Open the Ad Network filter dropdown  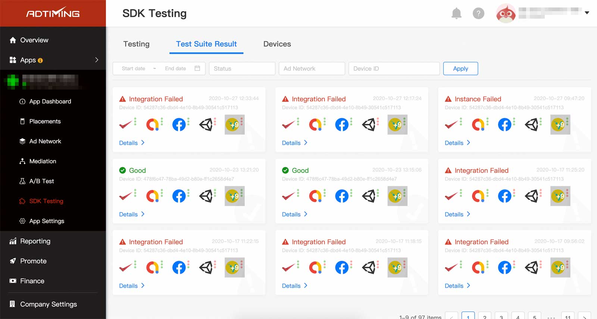click(x=312, y=69)
